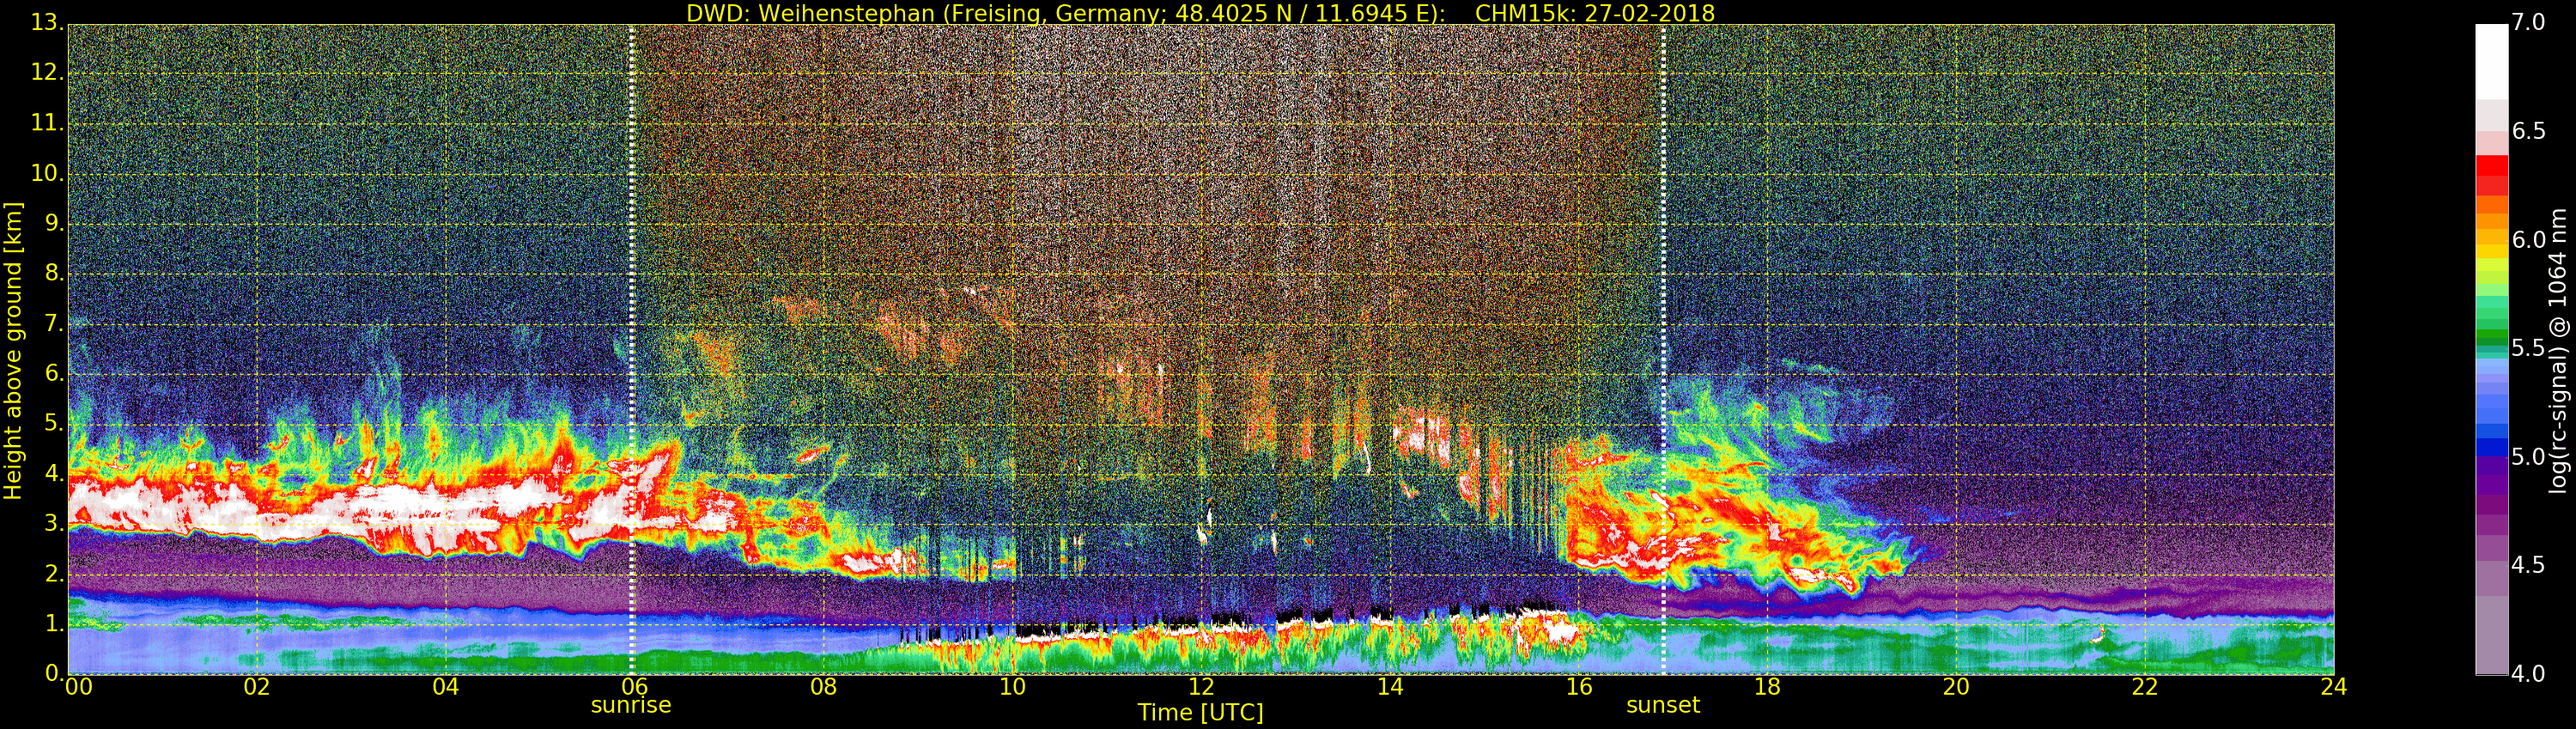
Task: Click time axis tick label '00'
Action: point(78,687)
